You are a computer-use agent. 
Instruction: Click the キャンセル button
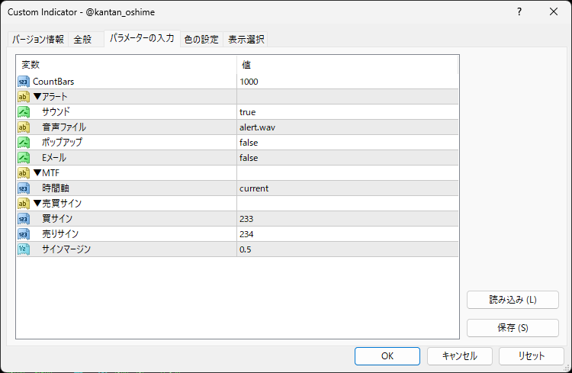[460, 356]
